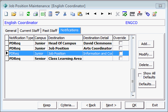Click the Campus column header
The width and height of the screenshot is (168, 112).
point(41,38)
